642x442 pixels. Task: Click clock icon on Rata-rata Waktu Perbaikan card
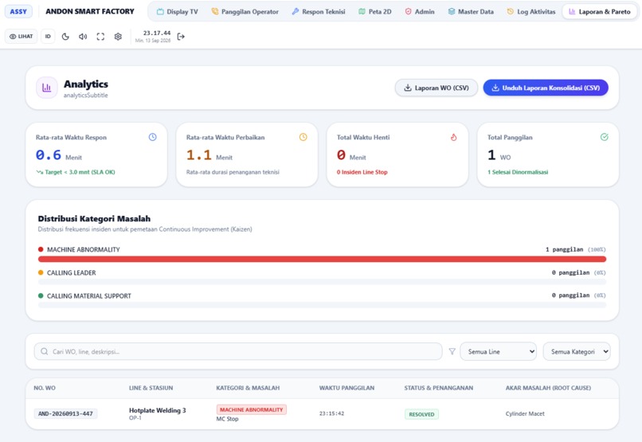tap(303, 137)
